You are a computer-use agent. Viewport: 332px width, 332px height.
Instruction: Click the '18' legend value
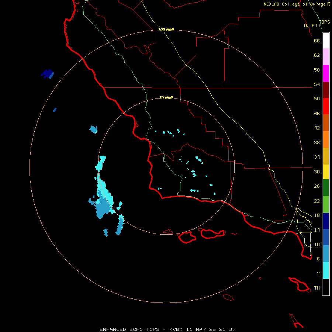coord(317,215)
